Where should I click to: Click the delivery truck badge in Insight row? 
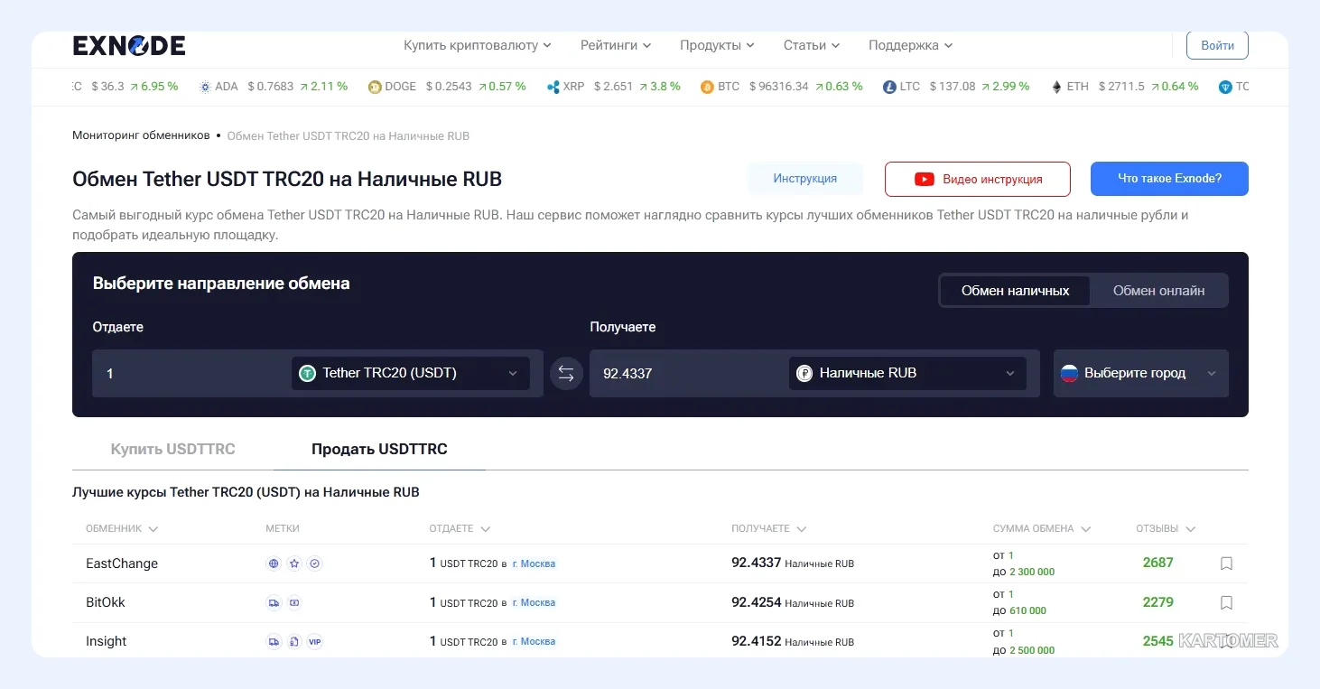coord(274,642)
